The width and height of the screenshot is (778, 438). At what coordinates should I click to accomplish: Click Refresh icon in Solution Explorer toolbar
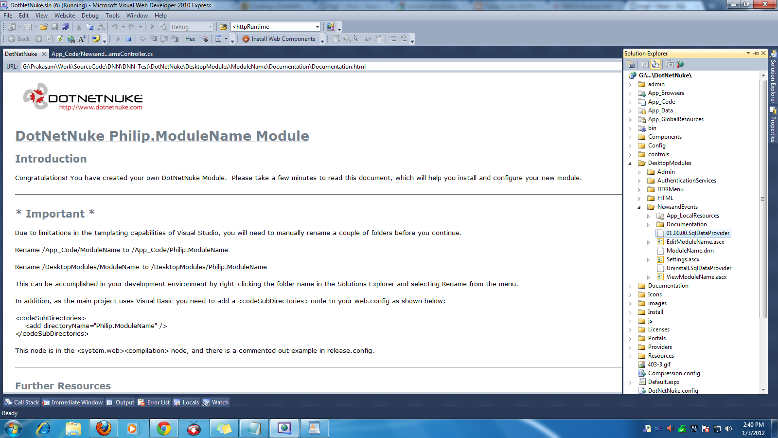pos(644,64)
